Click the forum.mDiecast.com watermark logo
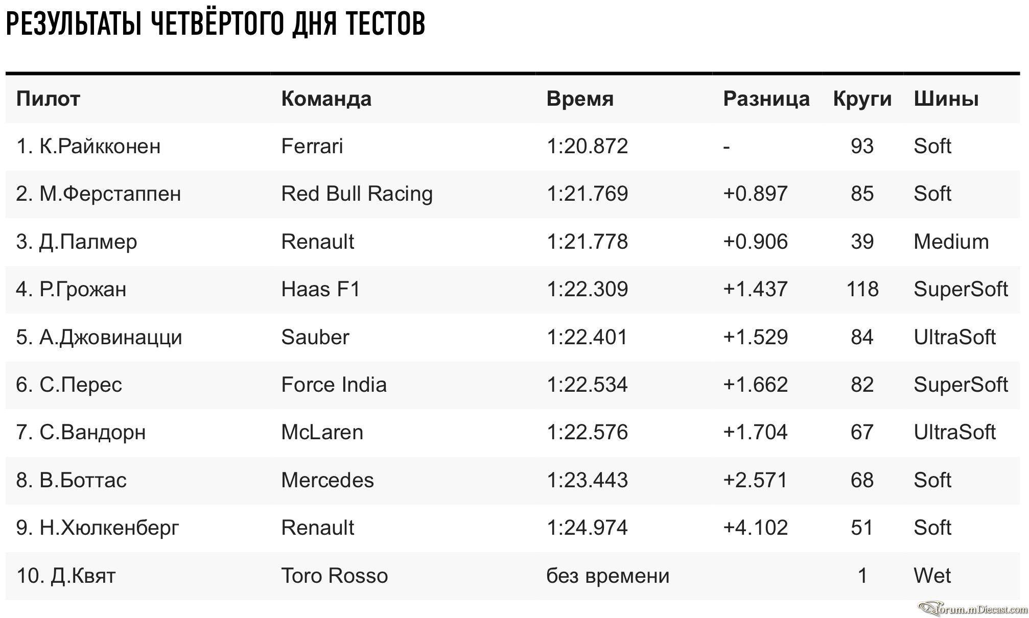 click(x=972, y=608)
